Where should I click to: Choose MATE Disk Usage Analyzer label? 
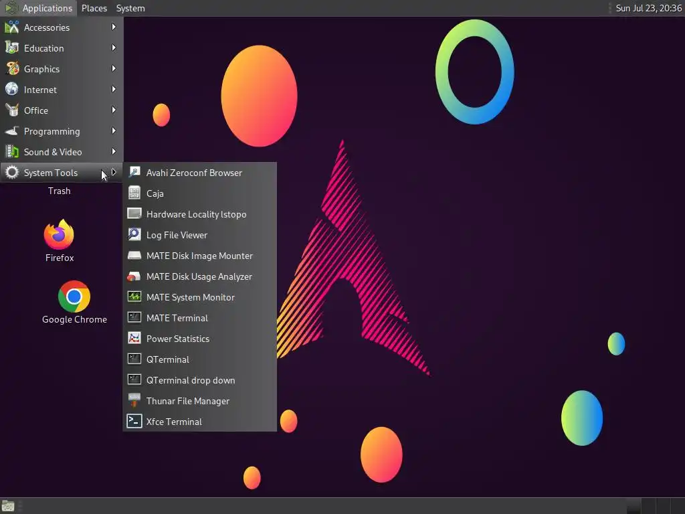[x=199, y=276]
